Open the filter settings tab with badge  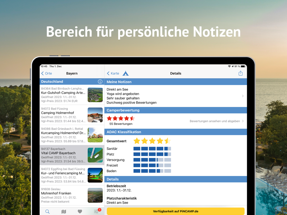pos(97,211)
